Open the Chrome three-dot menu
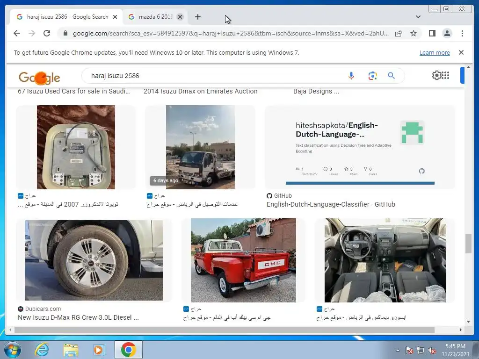This screenshot has height=359, width=479. click(x=462, y=33)
